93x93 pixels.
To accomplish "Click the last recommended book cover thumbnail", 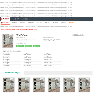I will (x=84, y=85).
